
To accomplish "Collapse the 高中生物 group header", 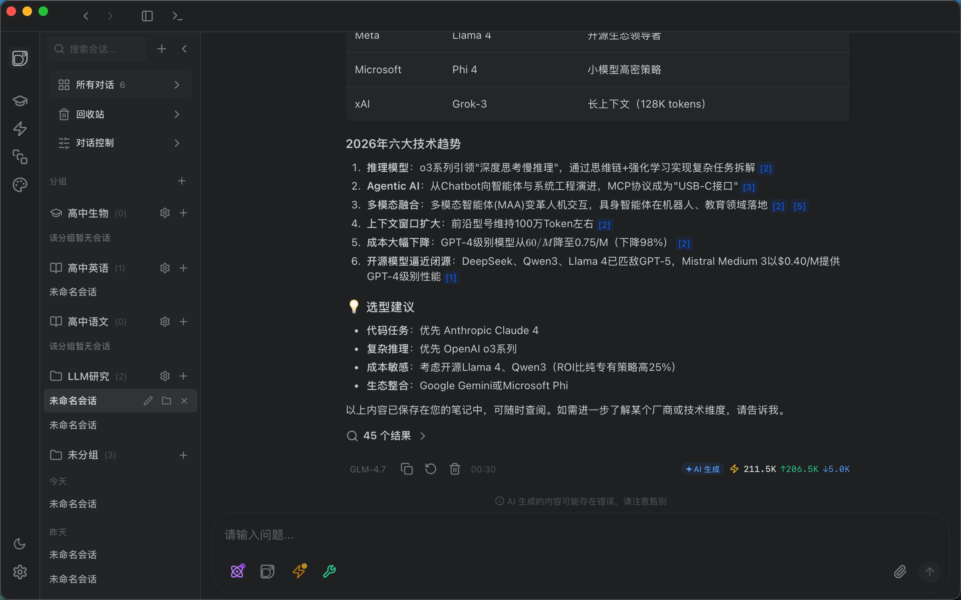I will coord(88,213).
